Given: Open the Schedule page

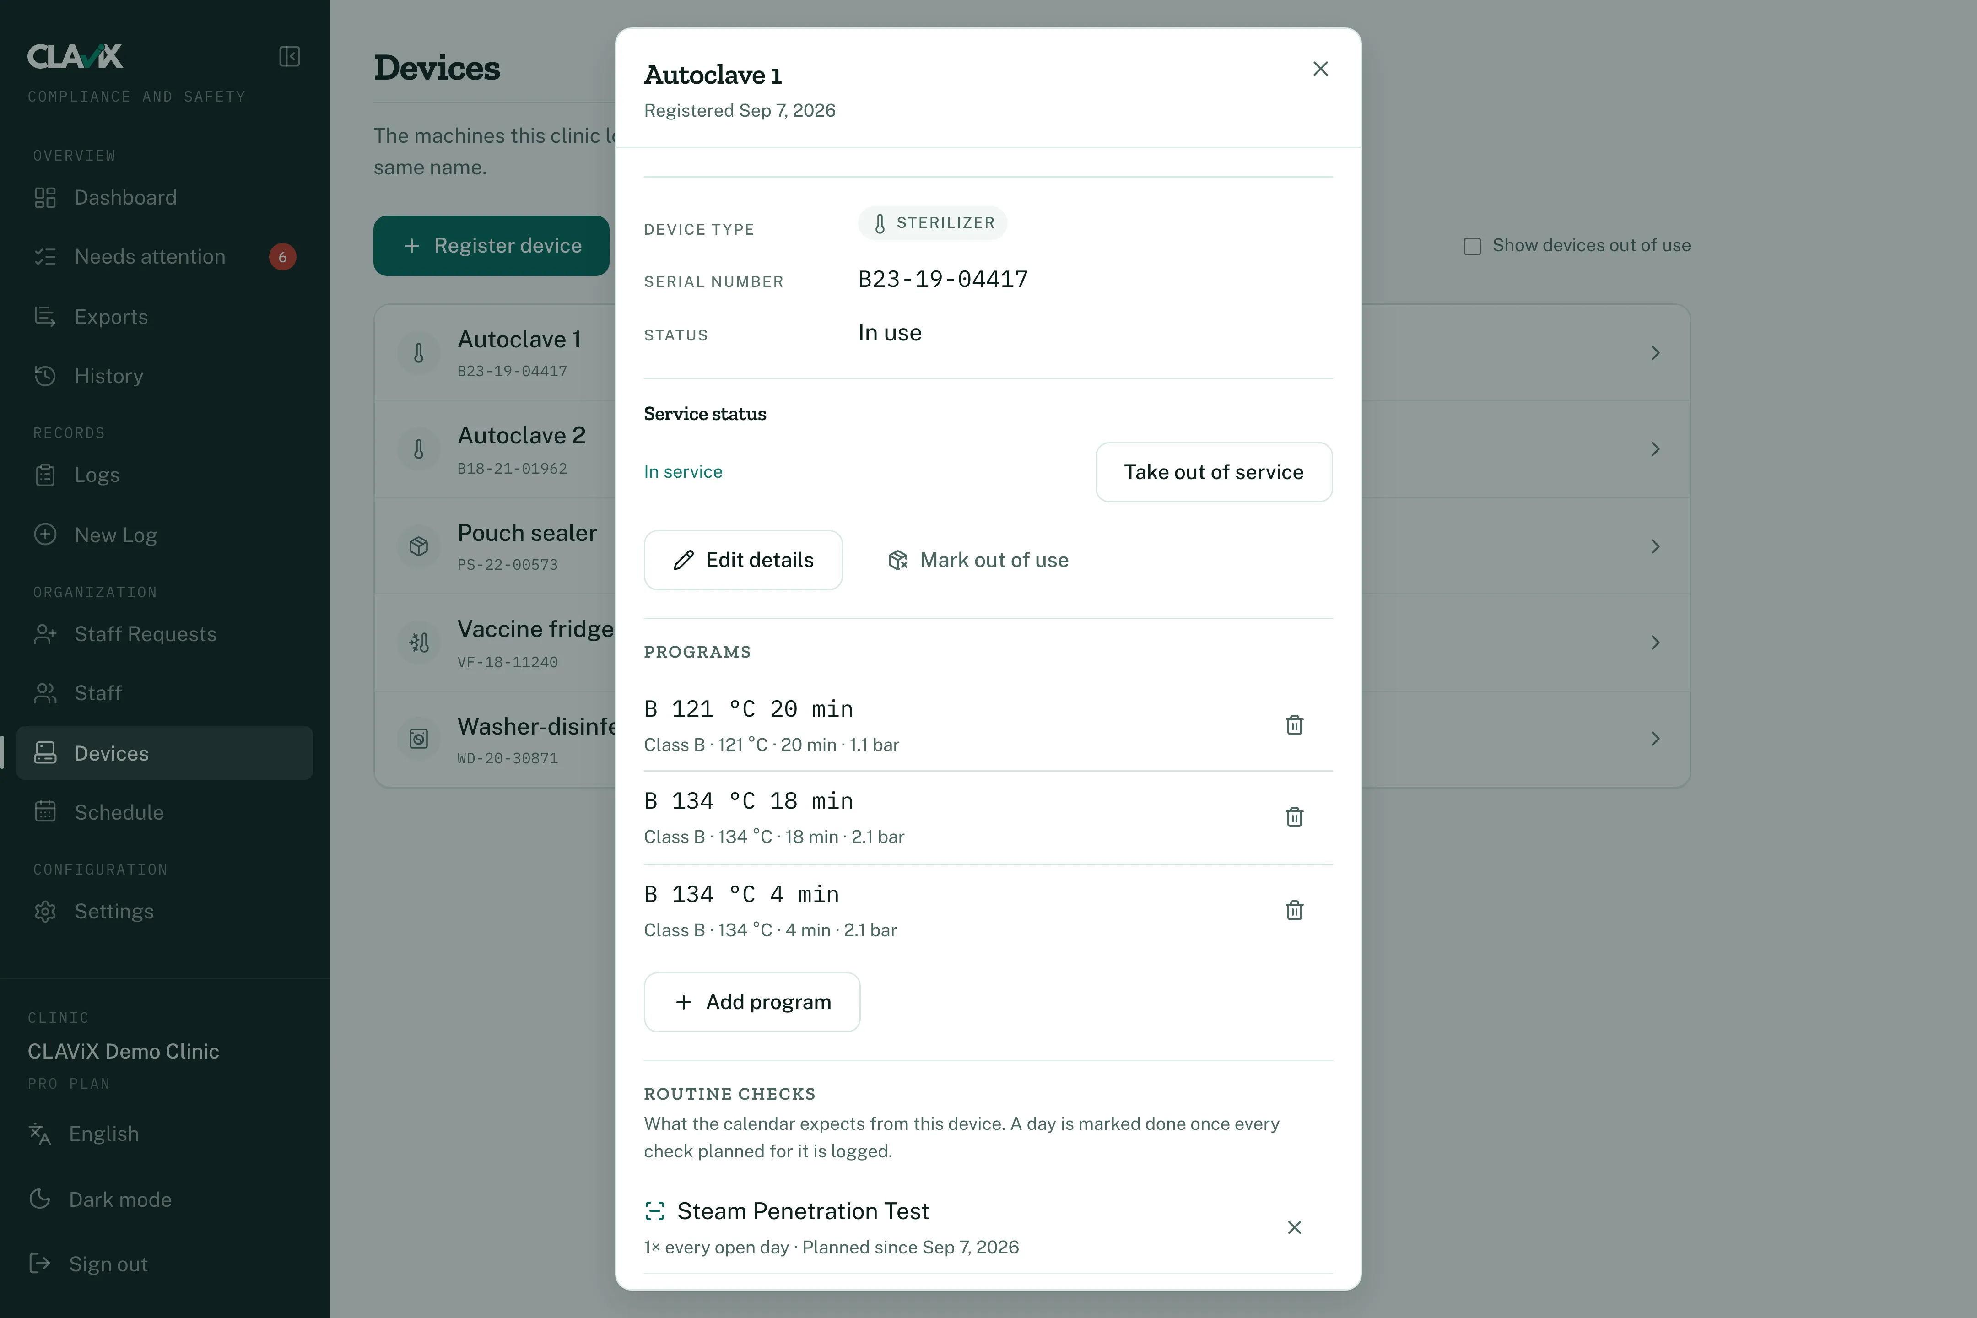Looking at the screenshot, I should (165, 812).
